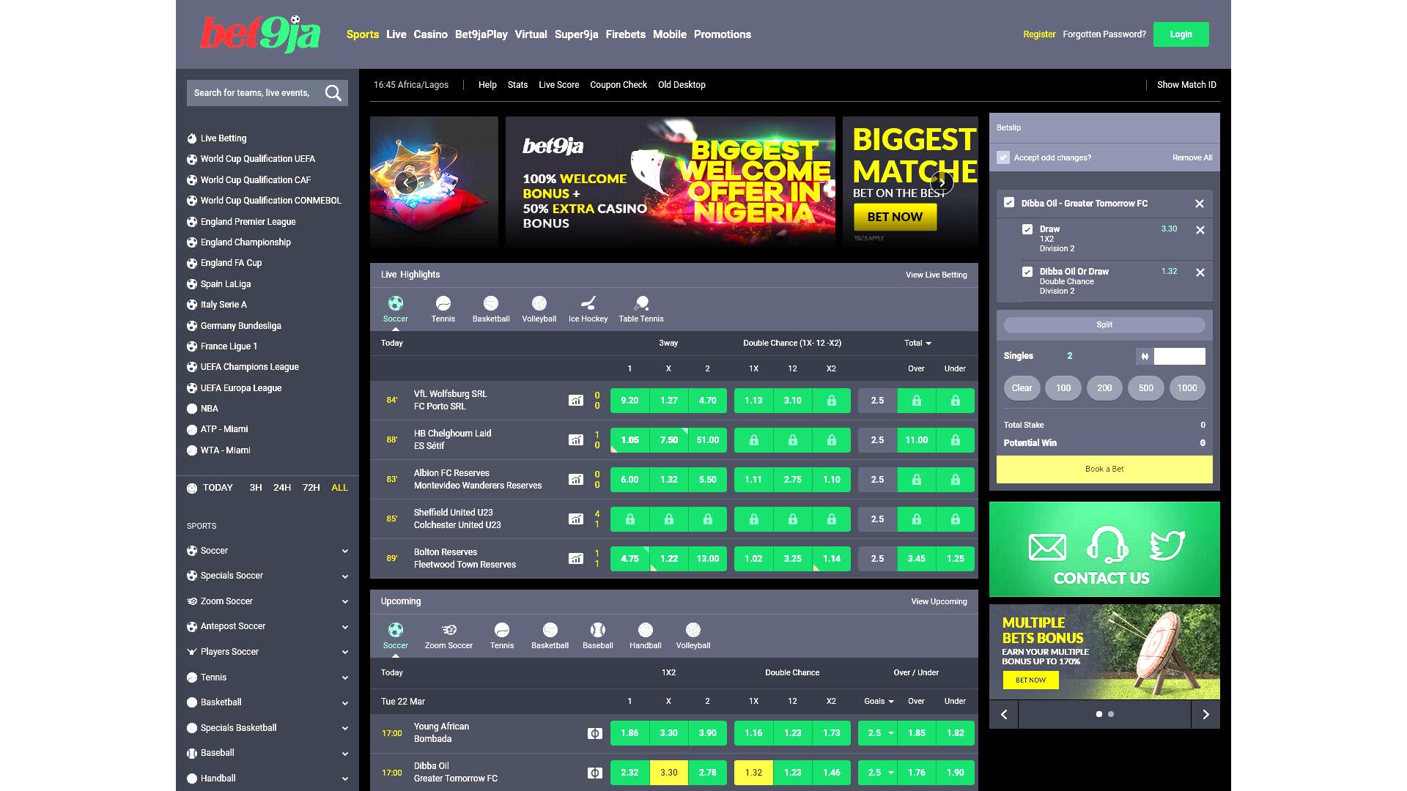
Task: Remove Dibba Oil Or Draw selection X
Action: pyautogui.click(x=1200, y=272)
